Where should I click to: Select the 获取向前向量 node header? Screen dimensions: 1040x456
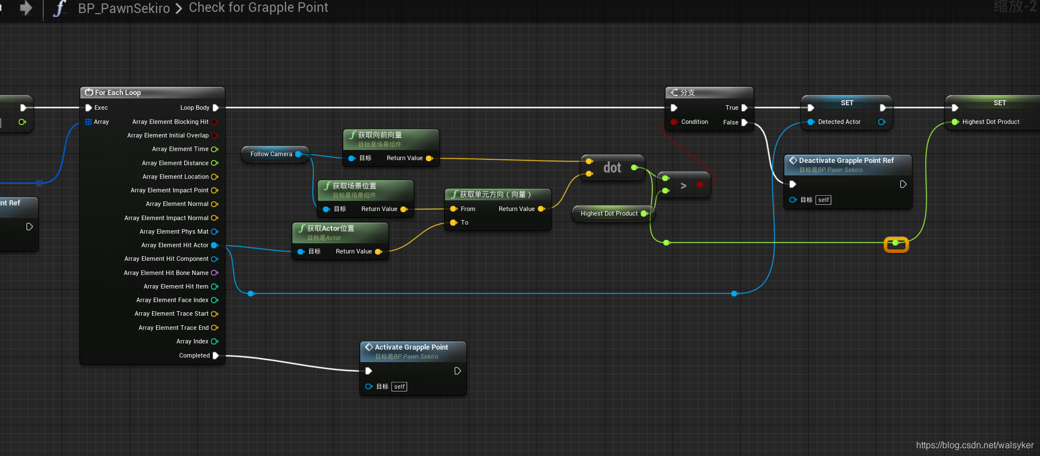click(391, 139)
